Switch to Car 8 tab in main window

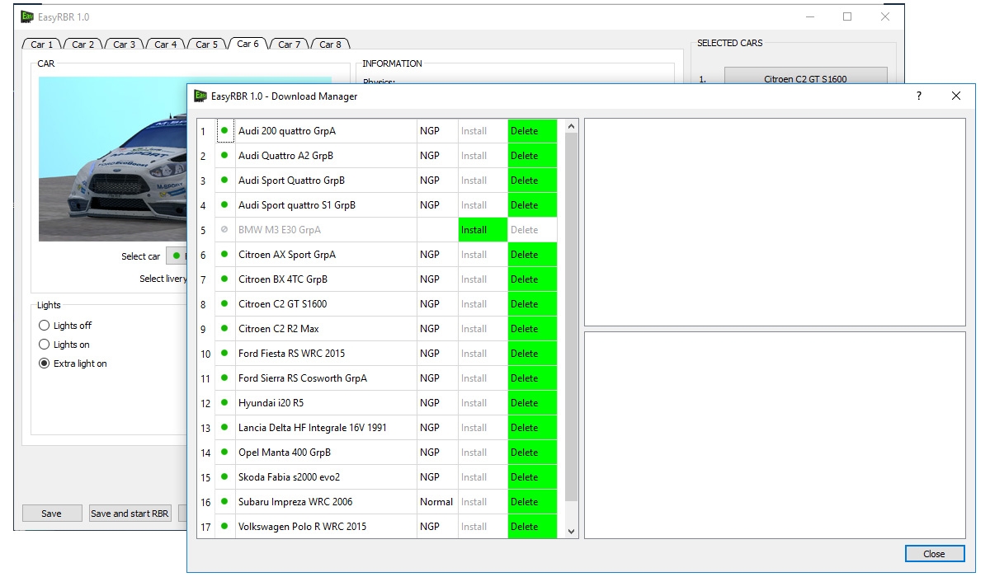tap(331, 45)
